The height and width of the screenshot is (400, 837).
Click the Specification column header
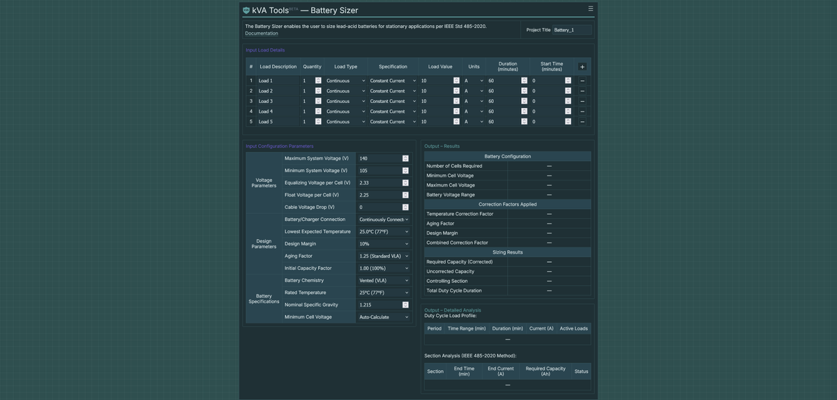pos(393,67)
